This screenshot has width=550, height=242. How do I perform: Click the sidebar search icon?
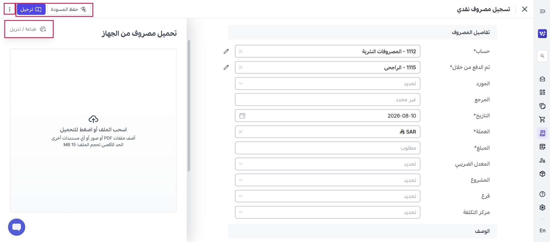542,56
